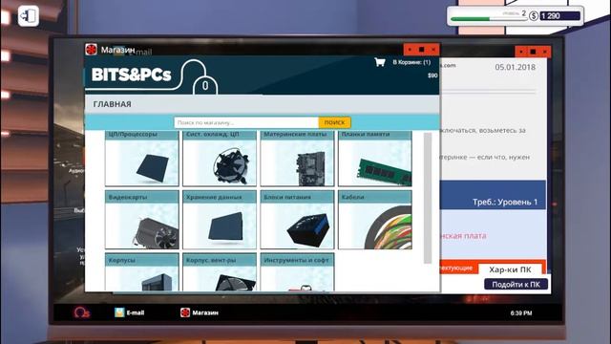This screenshot has width=611, height=344.
Task: Click the 05.01.2018 date in email window
Action: pyautogui.click(x=516, y=67)
